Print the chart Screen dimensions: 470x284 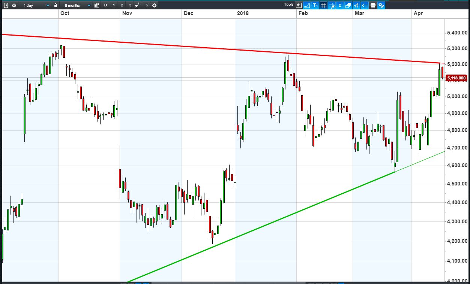(x=373, y=5)
